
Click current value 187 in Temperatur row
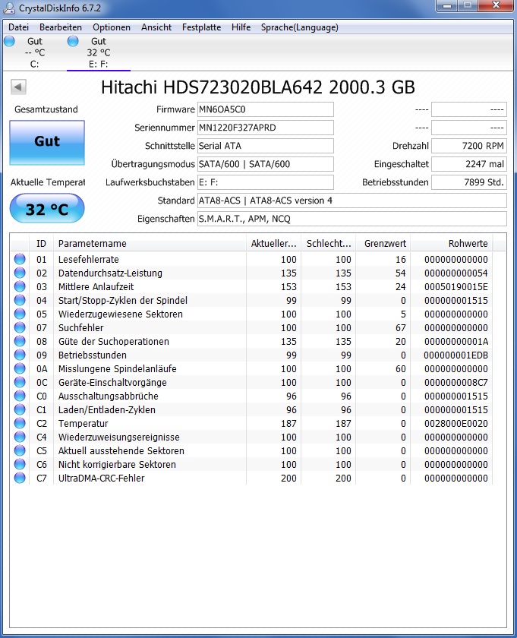pos(288,424)
